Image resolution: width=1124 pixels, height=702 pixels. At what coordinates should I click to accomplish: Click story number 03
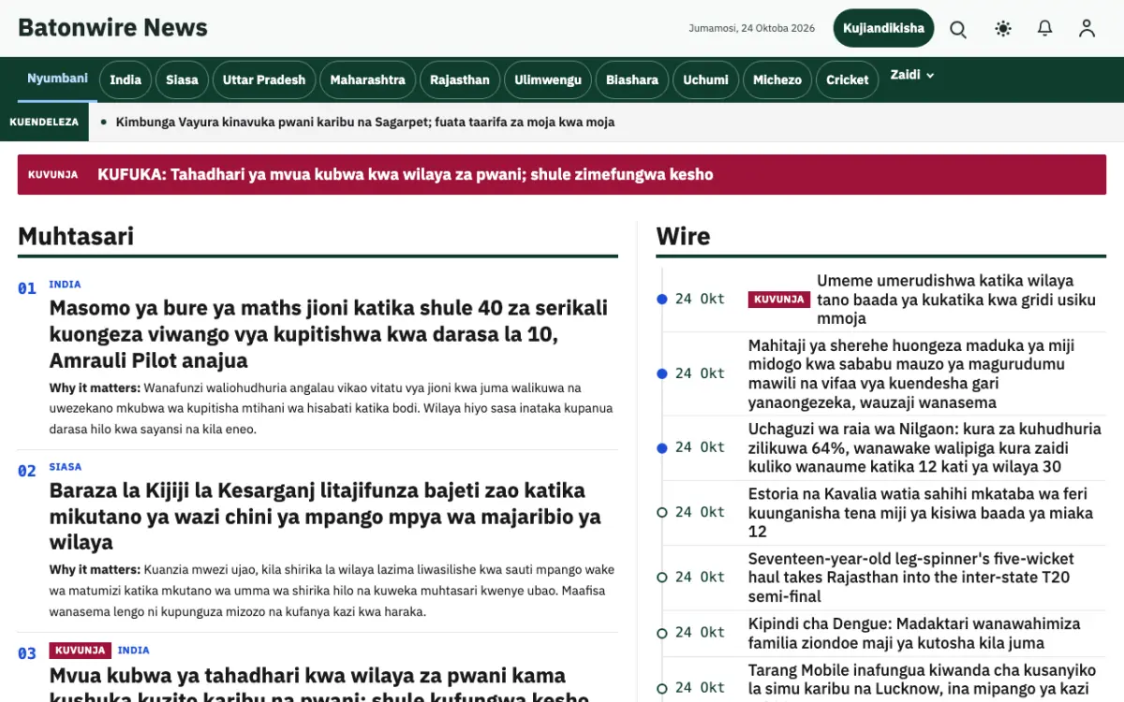27,653
